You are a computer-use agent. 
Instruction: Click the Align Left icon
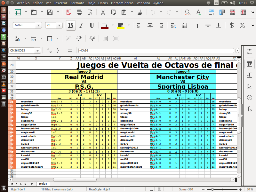coord(139,25)
